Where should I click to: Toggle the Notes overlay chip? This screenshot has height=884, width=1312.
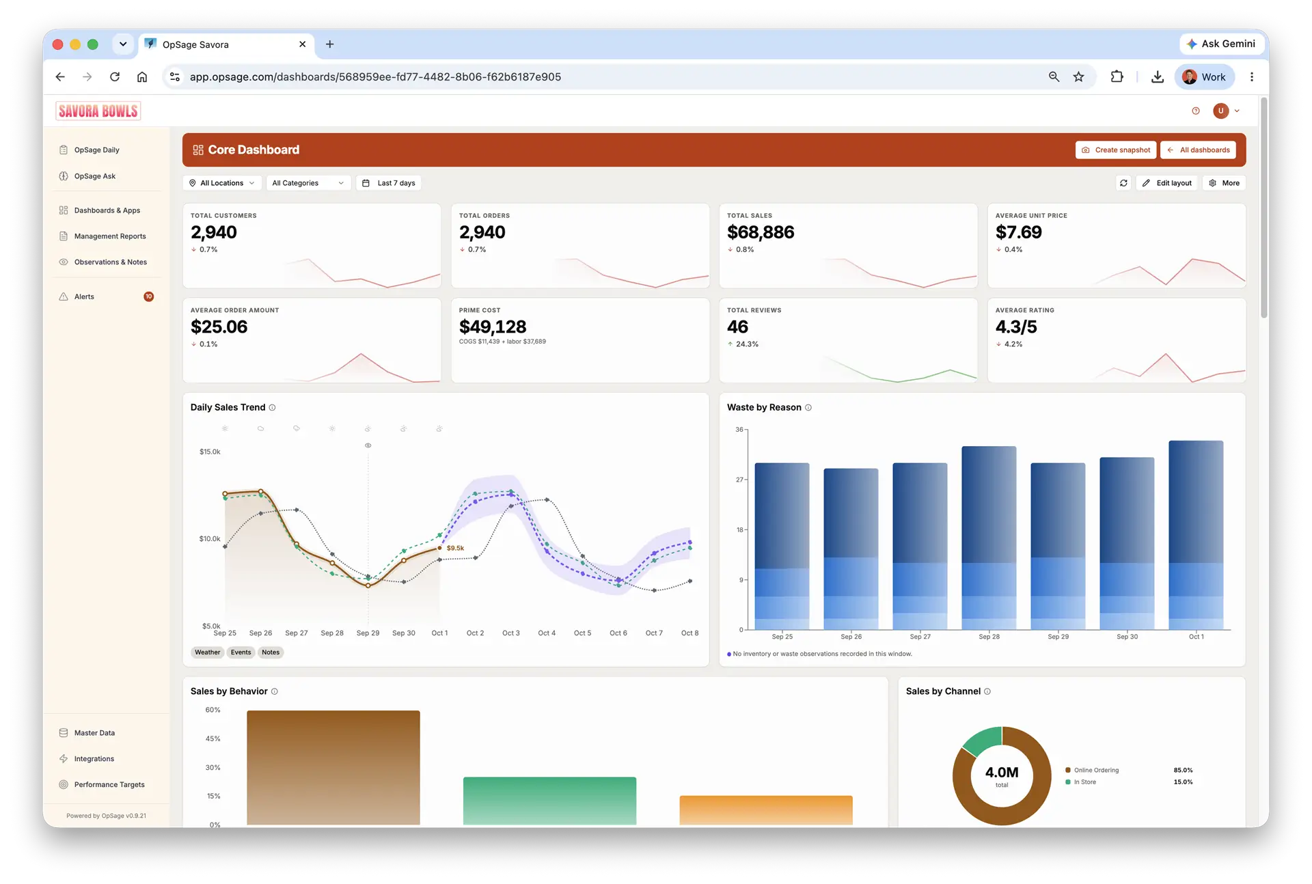(271, 652)
